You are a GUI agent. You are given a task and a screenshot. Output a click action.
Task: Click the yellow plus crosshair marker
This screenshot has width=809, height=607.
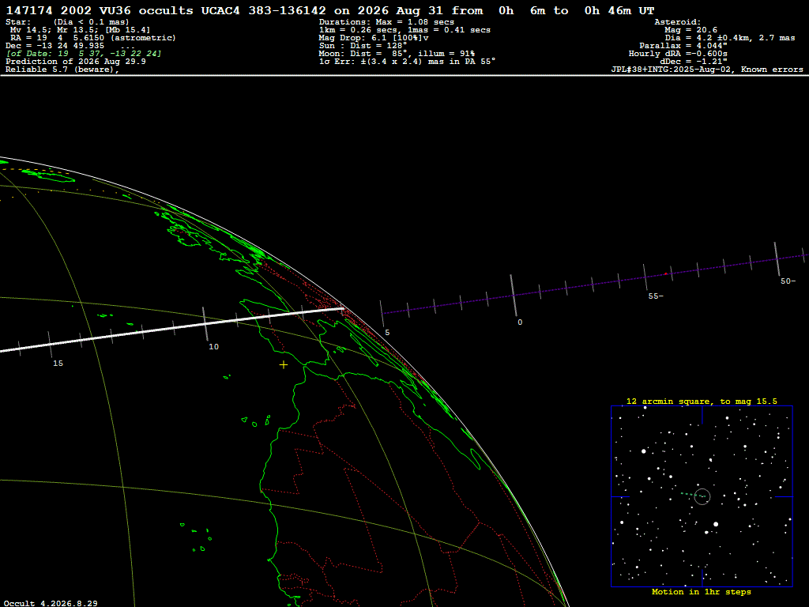(x=284, y=365)
